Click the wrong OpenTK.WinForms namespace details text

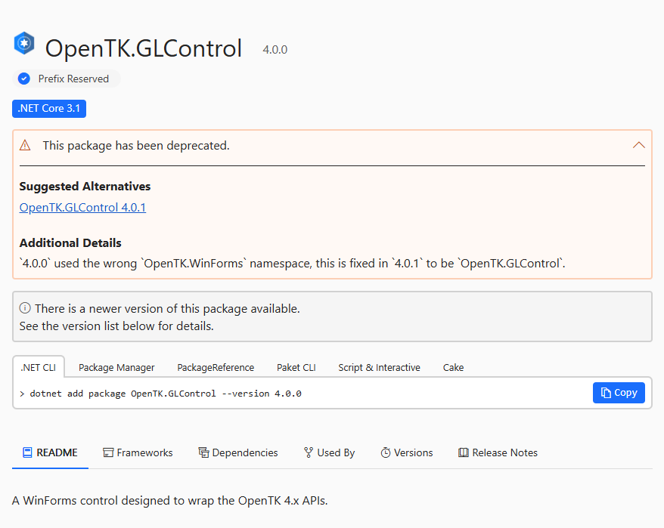coord(292,263)
